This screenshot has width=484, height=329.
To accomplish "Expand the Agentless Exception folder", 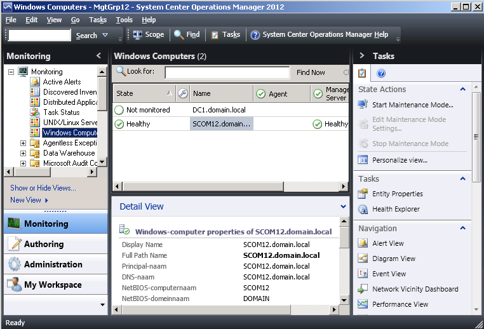I will coord(23,143).
